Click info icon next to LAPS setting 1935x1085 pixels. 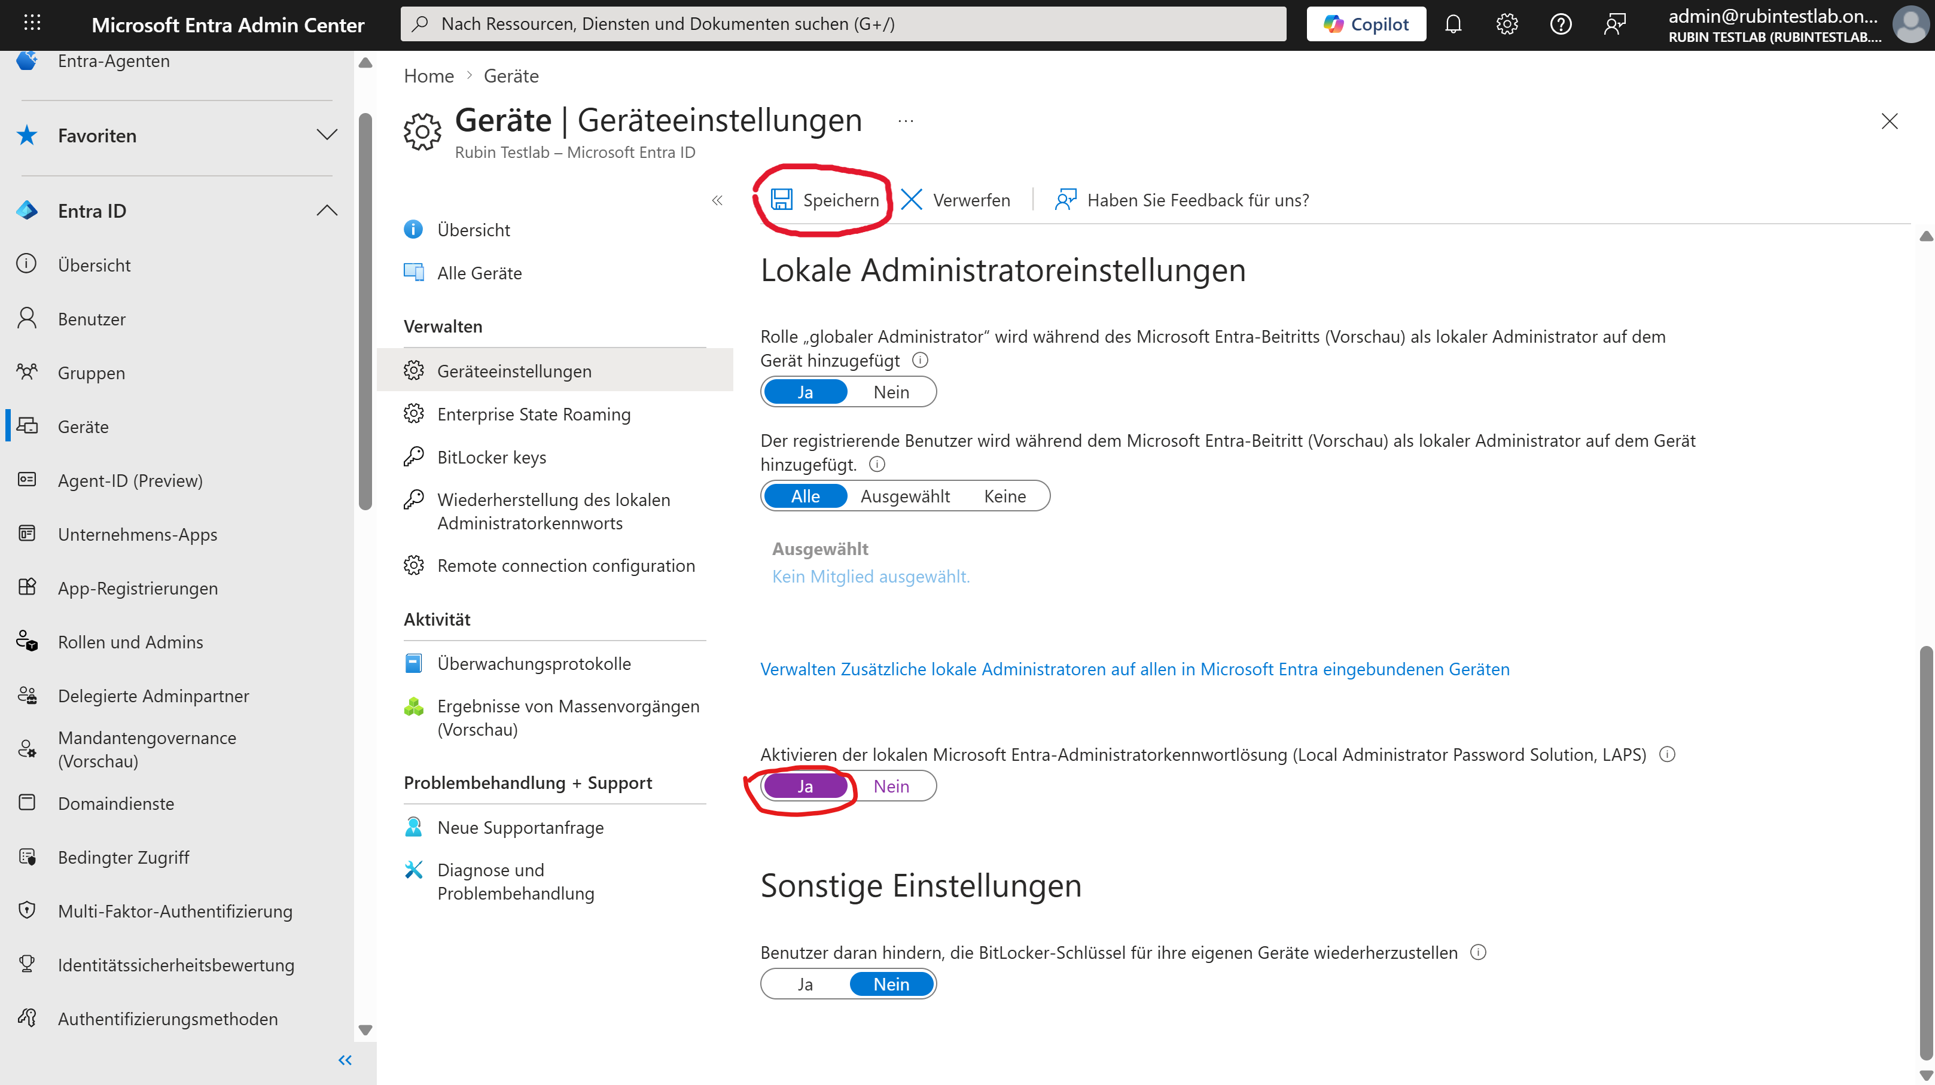(1667, 754)
